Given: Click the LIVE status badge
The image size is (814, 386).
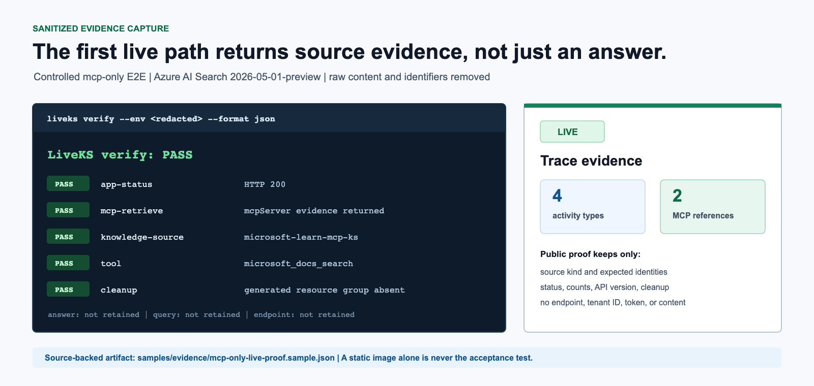Looking at the screenshot, I should pos(572,132).
